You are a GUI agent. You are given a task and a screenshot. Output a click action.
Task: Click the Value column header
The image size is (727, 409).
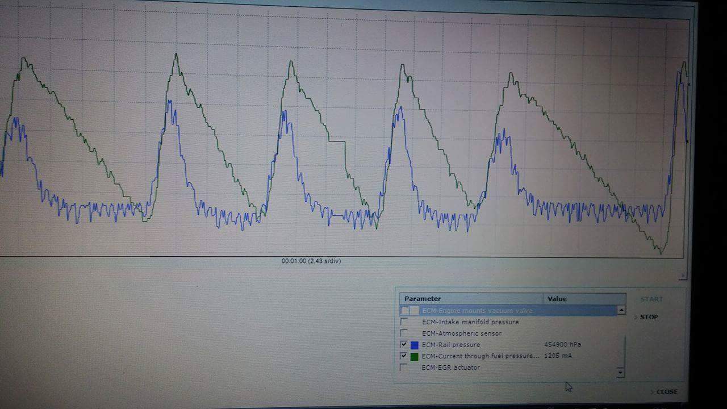(x=557, y=299)
